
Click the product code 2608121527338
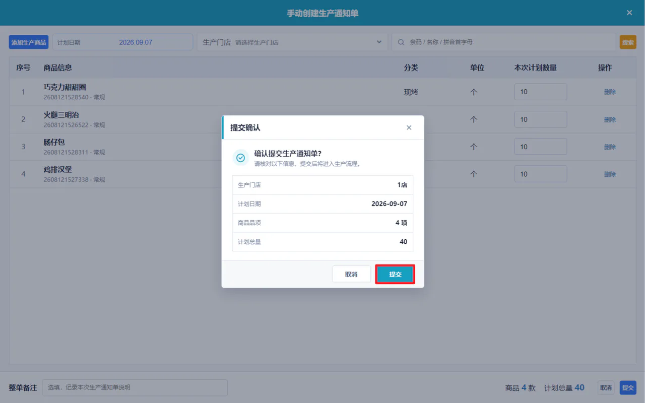pyautogui.click(x=66, y=180)
